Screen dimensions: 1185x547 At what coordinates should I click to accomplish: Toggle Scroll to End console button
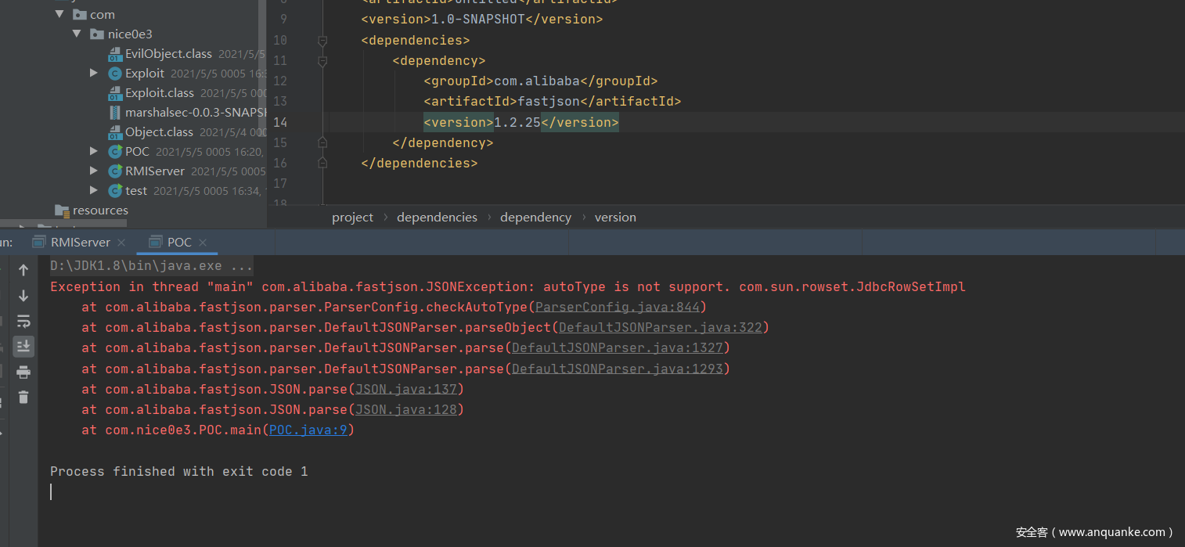[23, 346]
